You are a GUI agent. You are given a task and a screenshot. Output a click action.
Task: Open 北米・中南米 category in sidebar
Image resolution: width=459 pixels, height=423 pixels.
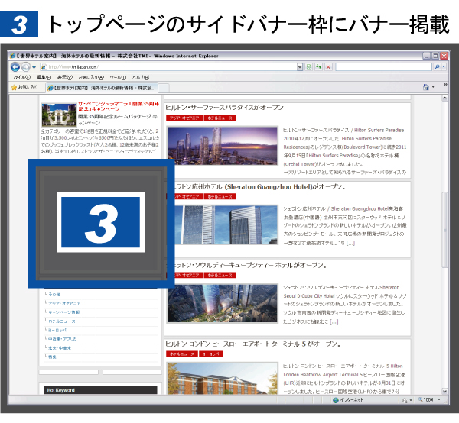coord(60,348)
